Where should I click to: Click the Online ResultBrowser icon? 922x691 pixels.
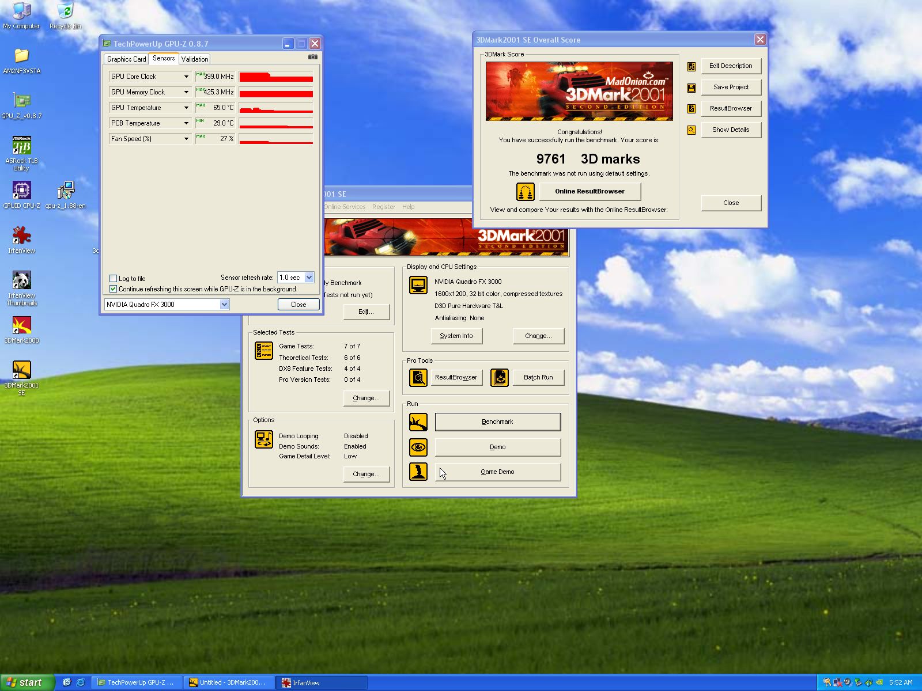pos(525,191)
